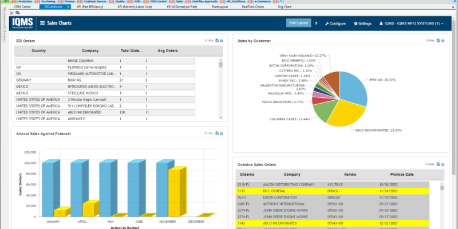
Task: Select the STEELCASE MEXICO row
Action: pos(105,93)
